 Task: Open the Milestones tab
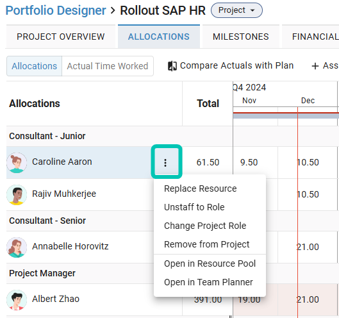[240, 37]
